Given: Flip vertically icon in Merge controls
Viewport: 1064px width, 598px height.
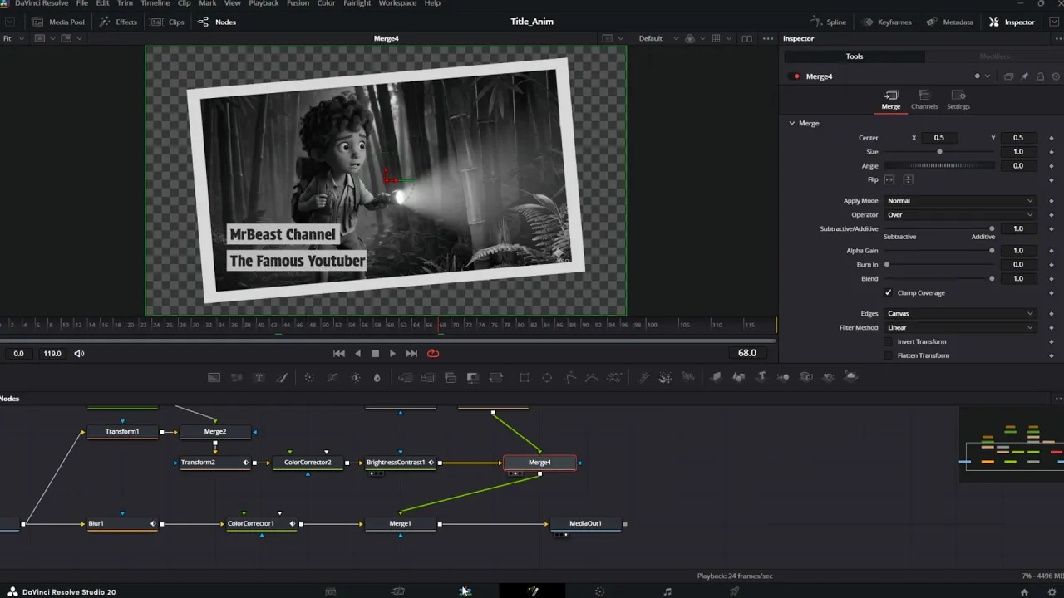Looking at the screenshot, I should (x=908, y=179).
